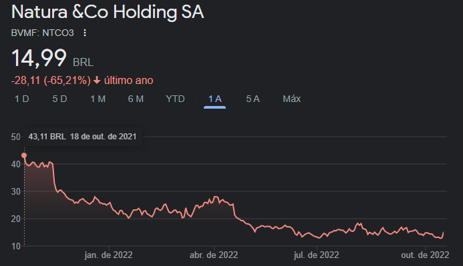
Task: Click the último ano label
Action: coord(129,81)
